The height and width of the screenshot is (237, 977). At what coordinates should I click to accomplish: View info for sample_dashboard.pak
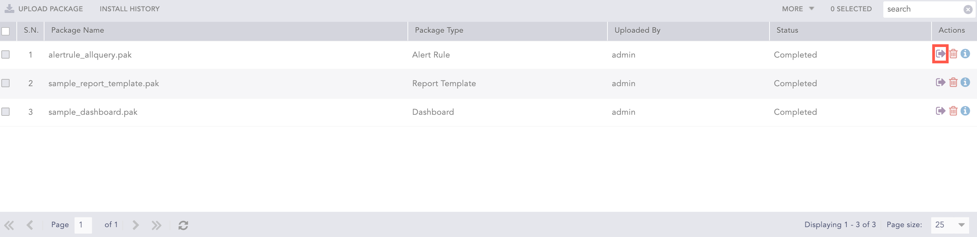[966, 111]
